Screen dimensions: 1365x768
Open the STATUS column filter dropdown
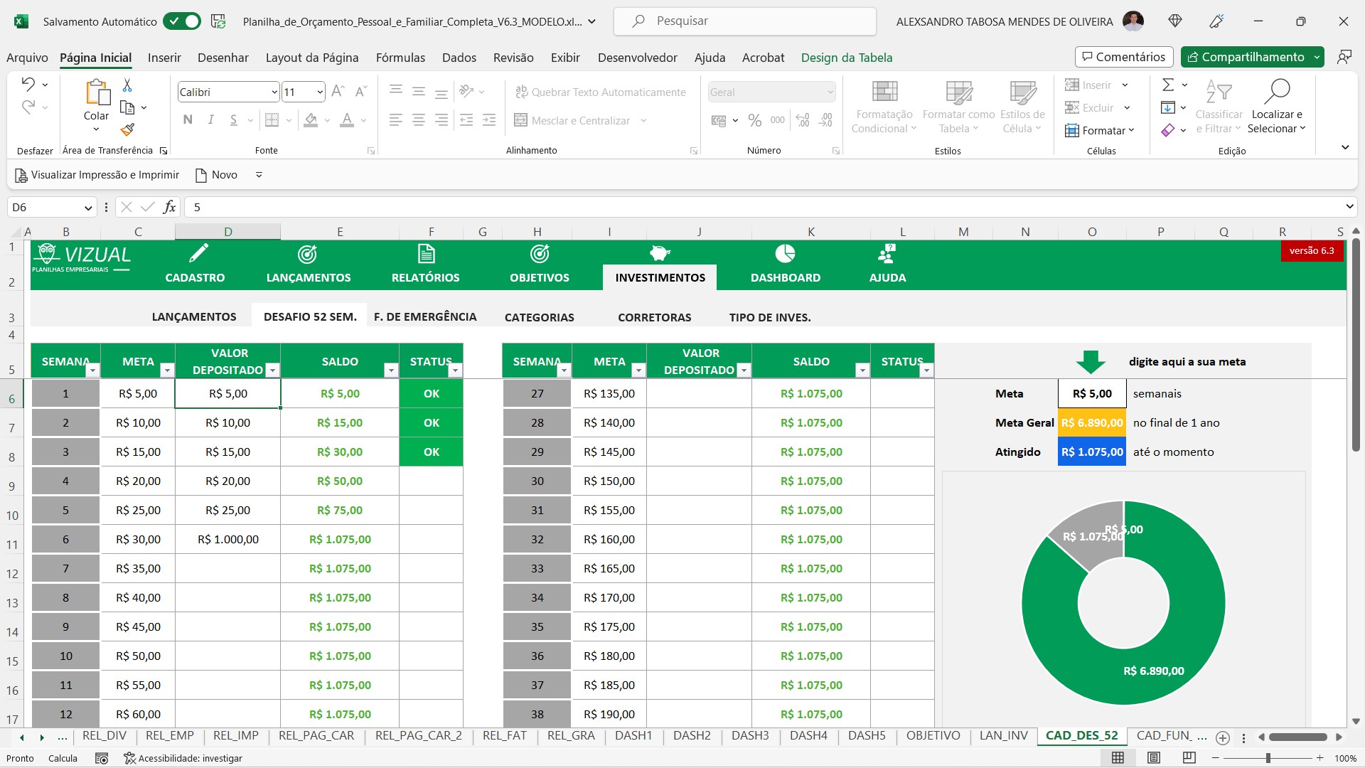455,370
